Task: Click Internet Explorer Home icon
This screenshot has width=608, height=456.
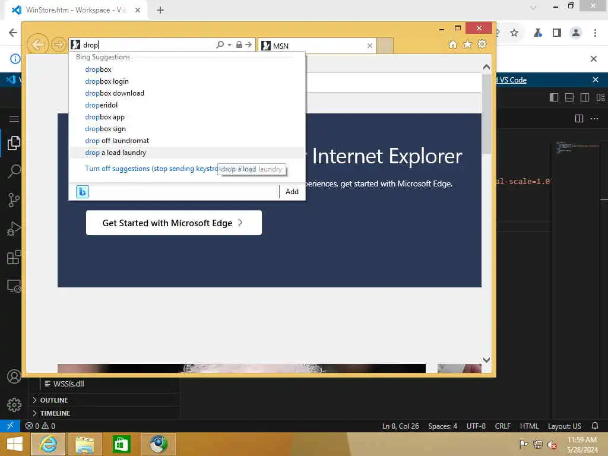Action: tap(453, 44)
